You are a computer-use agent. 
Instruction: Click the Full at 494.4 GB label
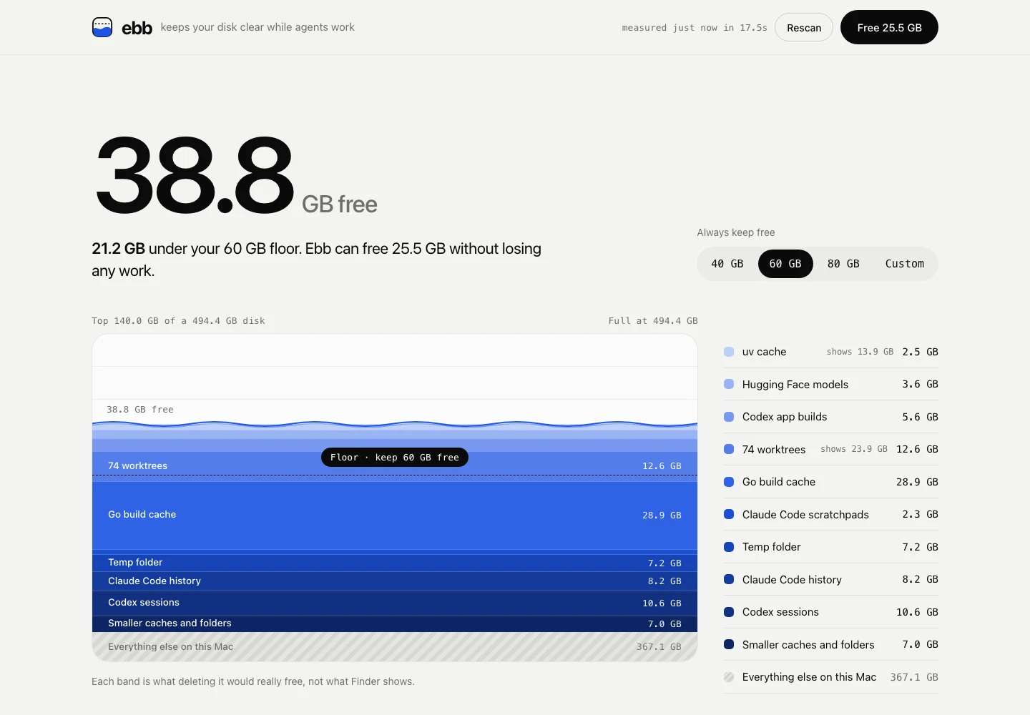[653, 321]
